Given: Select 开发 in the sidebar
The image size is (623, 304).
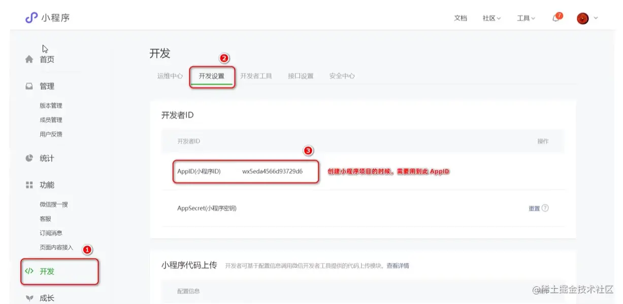Looking at the screenshot, I should 47,271.
